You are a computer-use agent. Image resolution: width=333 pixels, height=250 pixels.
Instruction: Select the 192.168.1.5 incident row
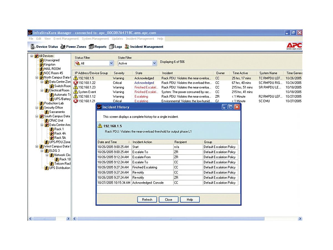click(187, 78)
